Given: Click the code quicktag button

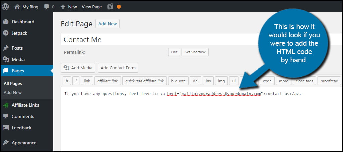Looking at the screenshot, I should [267, 81].
